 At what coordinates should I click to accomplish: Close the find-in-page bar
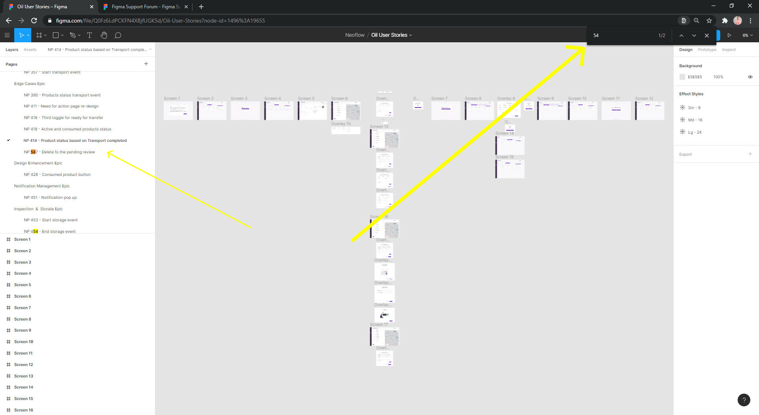[707, 36]
